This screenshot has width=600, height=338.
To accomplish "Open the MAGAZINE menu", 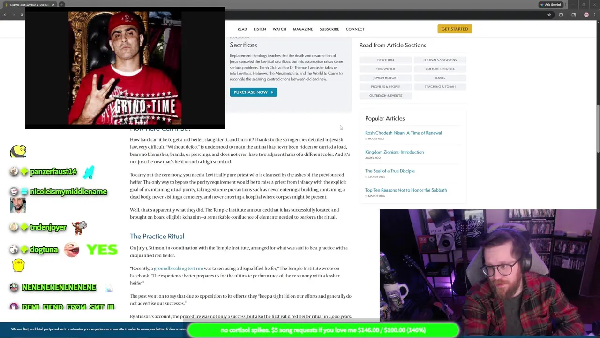I will [303, 29].
